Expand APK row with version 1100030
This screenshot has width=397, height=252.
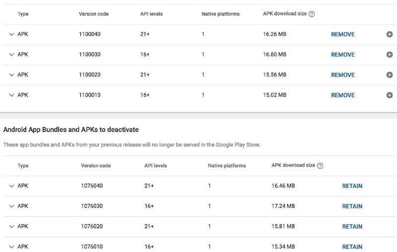coord(11,55)
